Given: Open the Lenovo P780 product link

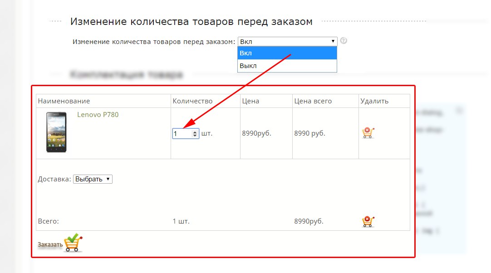Looking at the screenshot, I should tap(98, 115).
